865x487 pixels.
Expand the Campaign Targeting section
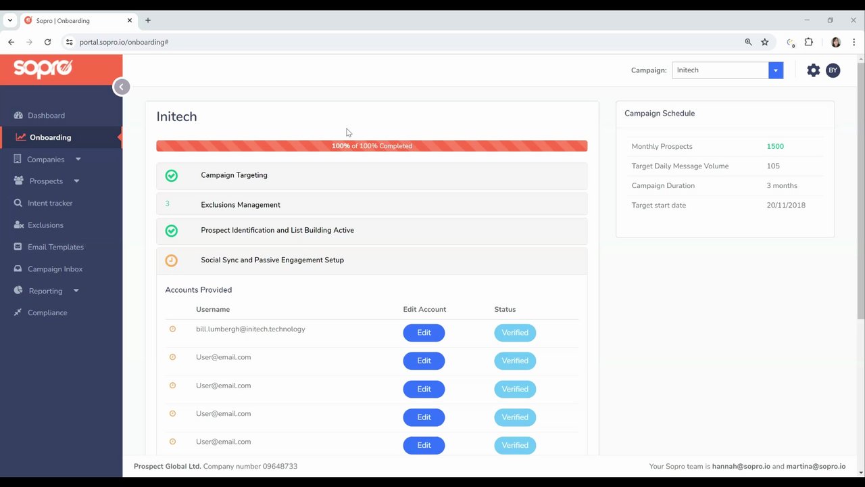point(372,175)
